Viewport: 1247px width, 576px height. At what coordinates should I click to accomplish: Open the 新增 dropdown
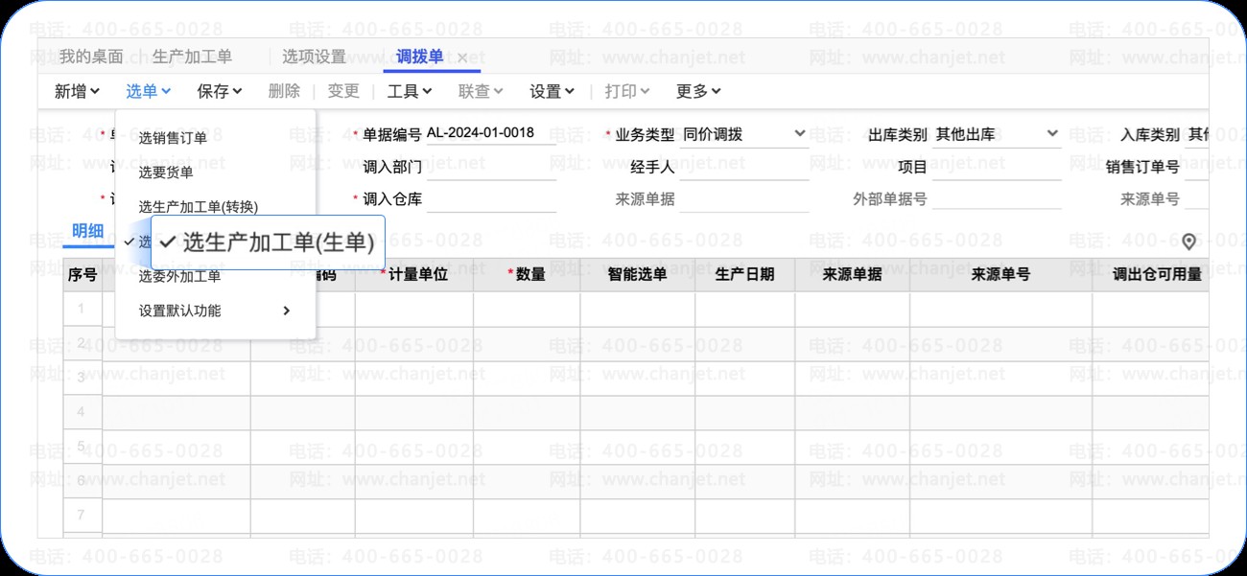pos(77,91)
